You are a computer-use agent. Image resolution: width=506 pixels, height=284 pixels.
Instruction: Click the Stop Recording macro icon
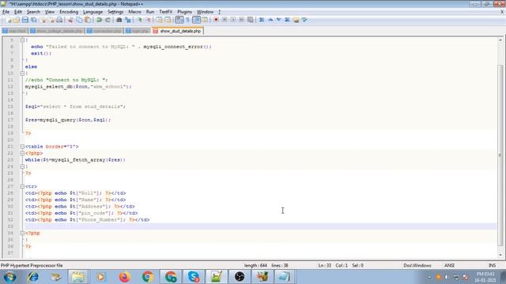pos(225,20)
